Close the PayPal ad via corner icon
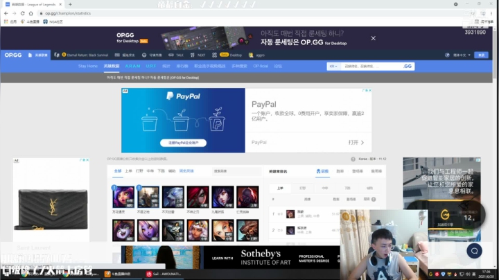Image resolution: width=499 pixels, height=280 pixels. (370, 90)
